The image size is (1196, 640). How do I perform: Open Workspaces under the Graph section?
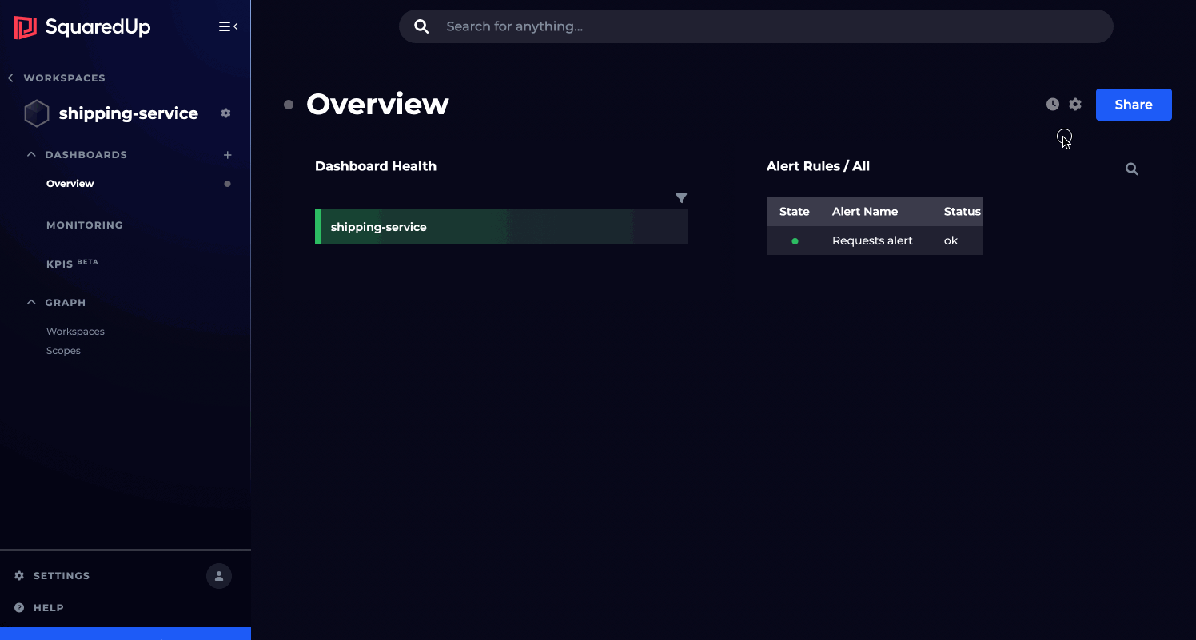[x=75, y=331]
